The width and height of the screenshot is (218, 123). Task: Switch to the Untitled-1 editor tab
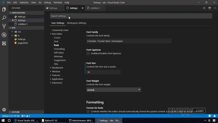[95, 8]
